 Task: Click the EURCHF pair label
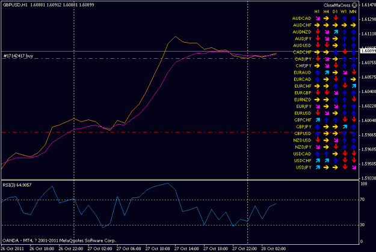point(303,86)
